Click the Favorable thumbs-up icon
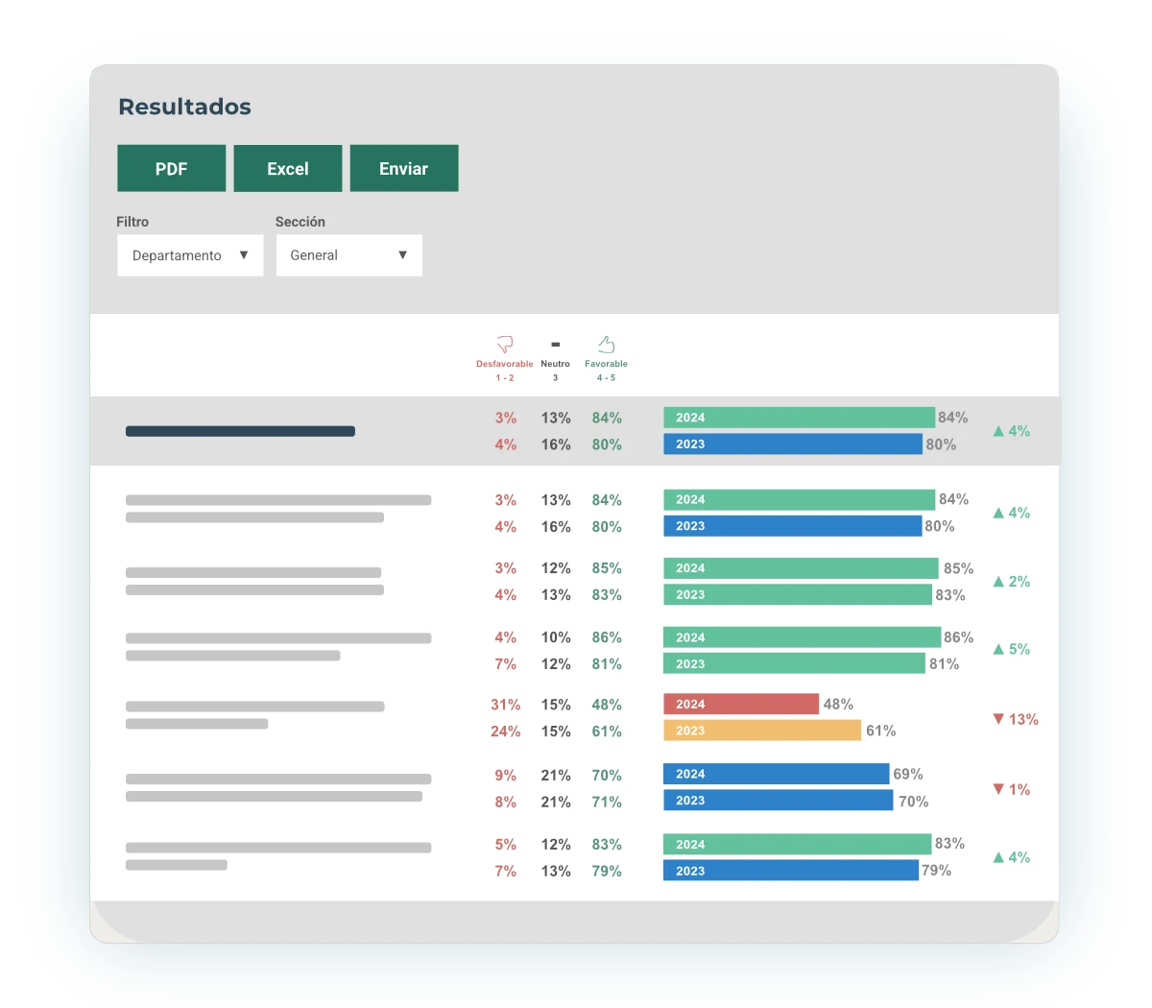 (x=606, y=344)
